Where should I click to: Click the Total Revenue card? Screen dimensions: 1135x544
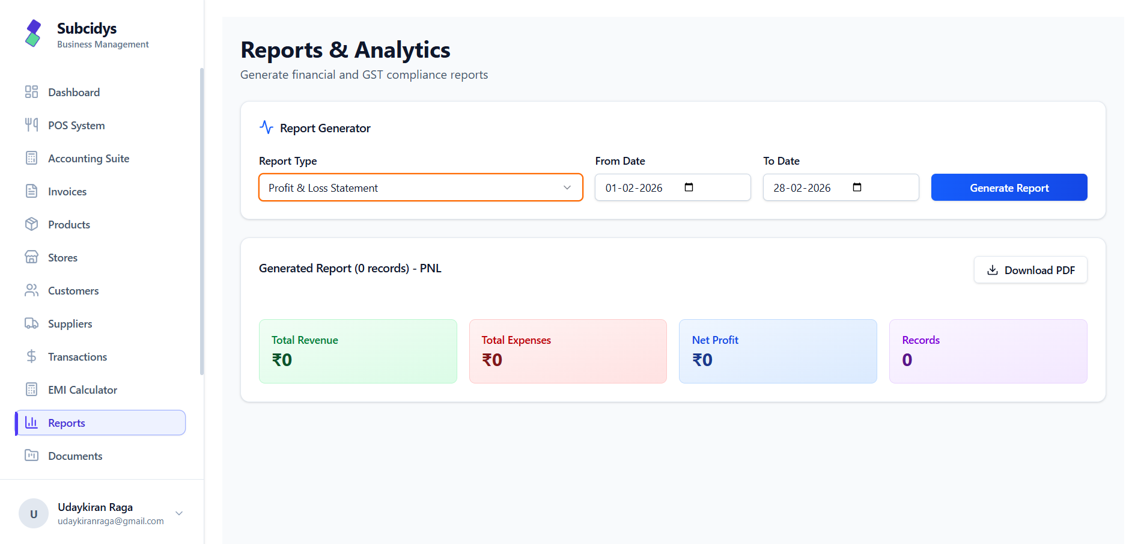click(358, 351)
